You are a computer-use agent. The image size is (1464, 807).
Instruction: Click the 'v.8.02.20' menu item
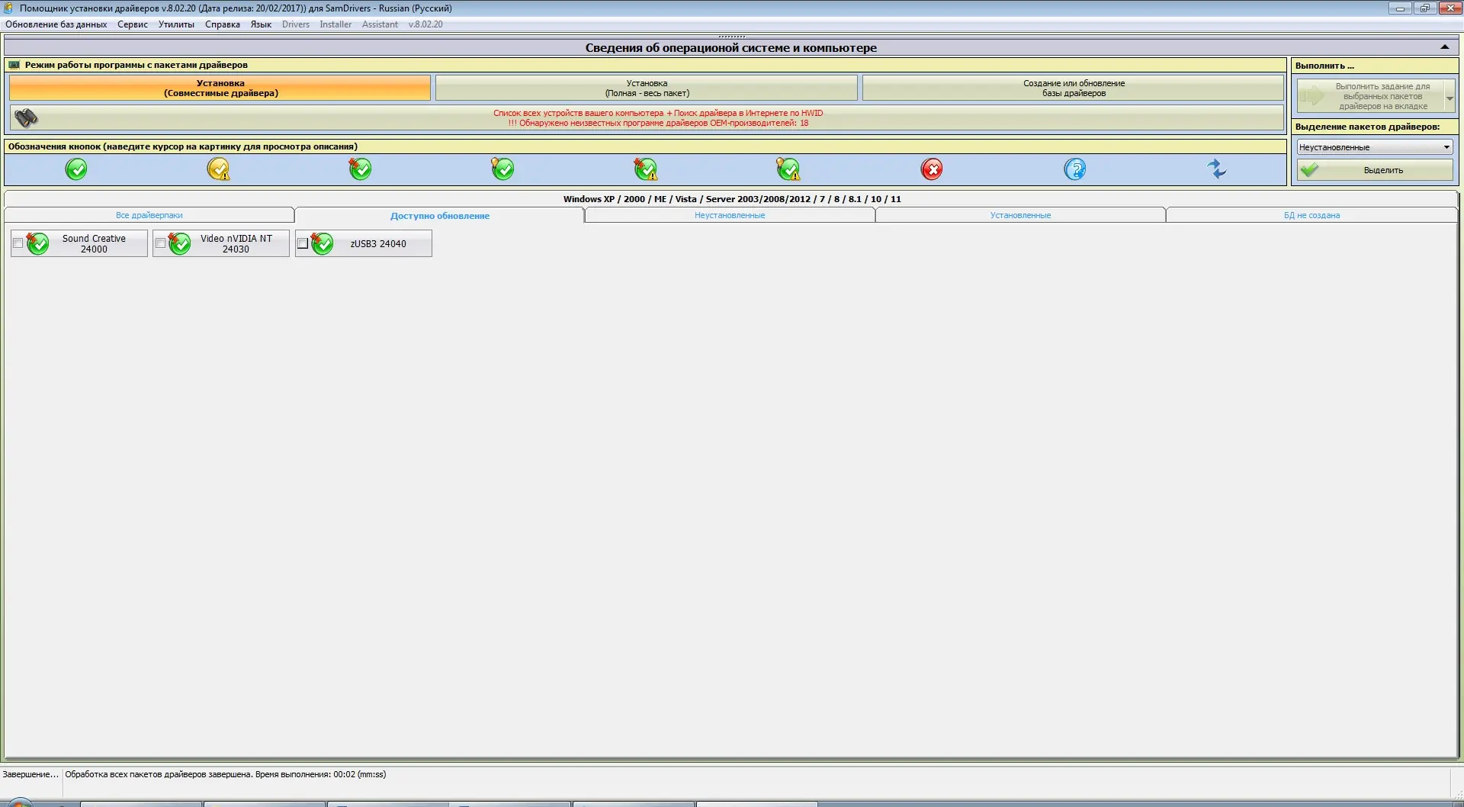[x=425, y=24]
